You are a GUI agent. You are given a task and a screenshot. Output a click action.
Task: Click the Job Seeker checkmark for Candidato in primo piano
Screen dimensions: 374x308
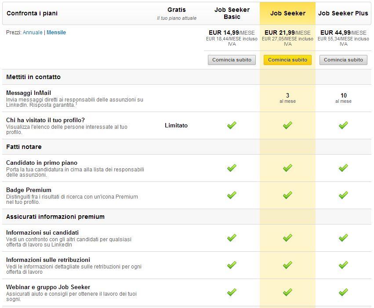(287, 168)
